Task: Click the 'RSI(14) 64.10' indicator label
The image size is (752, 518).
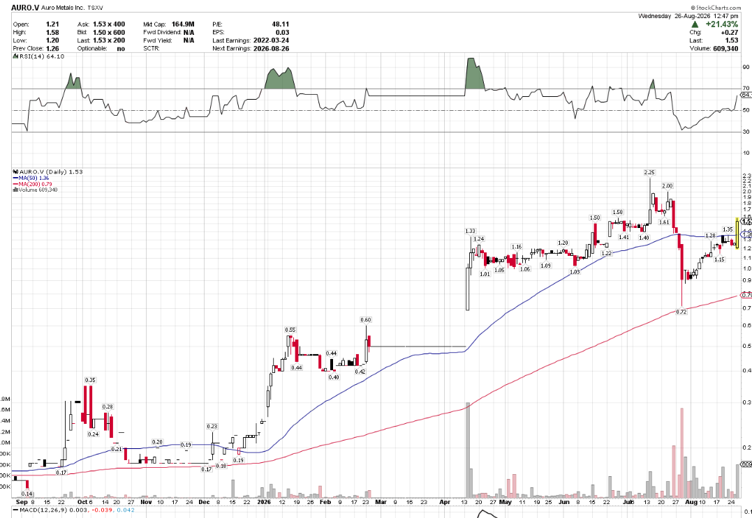Action: coord(40,56)
